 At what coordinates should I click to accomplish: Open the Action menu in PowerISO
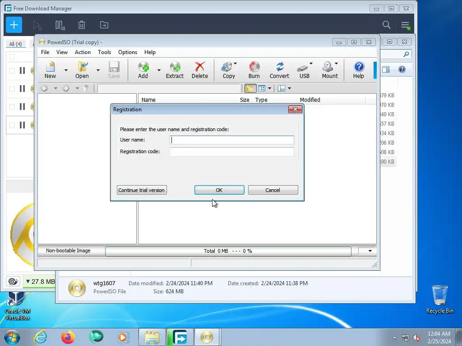[83, 52]
